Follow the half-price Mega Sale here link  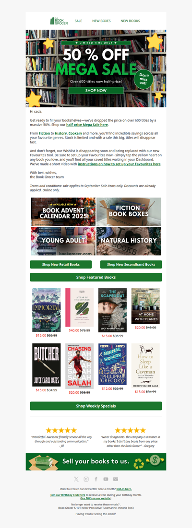tap(87, 125)
